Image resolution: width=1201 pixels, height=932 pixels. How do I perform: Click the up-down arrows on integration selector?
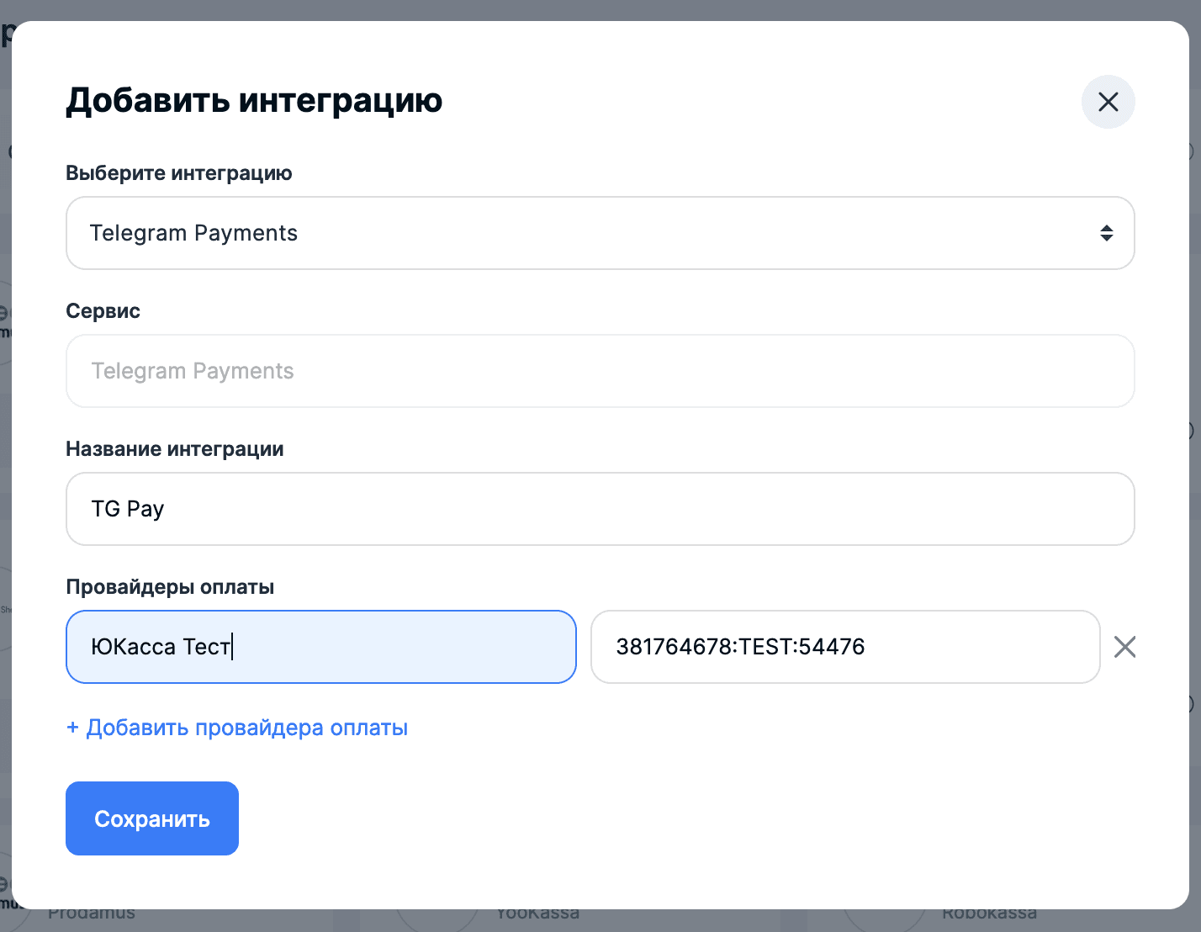coord(1106,233)
